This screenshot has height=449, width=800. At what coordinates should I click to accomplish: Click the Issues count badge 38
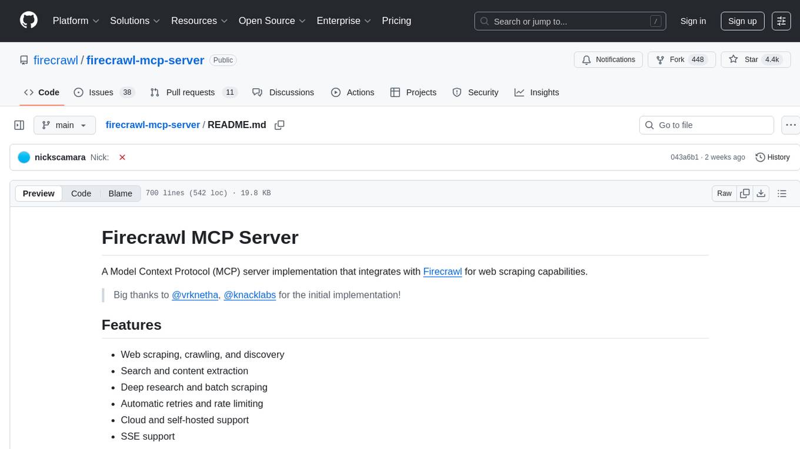click(126, 92)
